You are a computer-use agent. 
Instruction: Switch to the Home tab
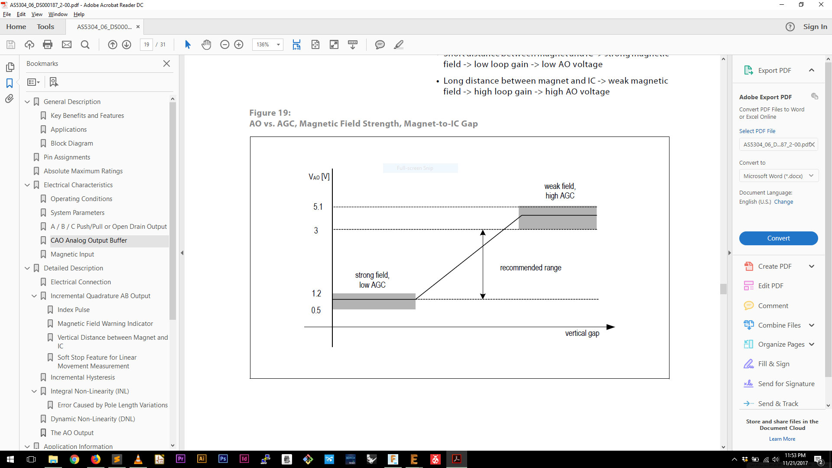click(16, 27)
